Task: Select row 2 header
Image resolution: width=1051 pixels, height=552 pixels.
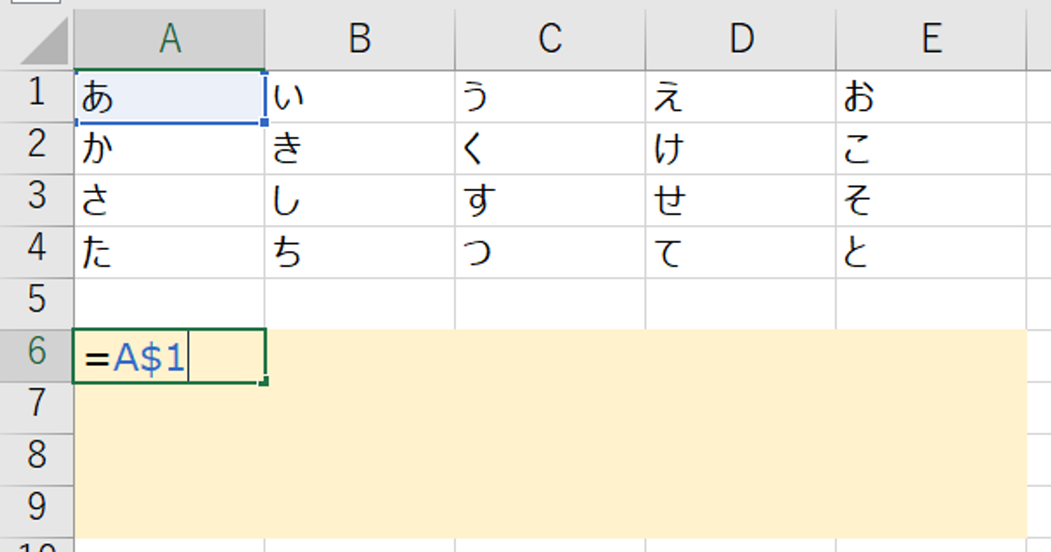Action: [36, 148]
